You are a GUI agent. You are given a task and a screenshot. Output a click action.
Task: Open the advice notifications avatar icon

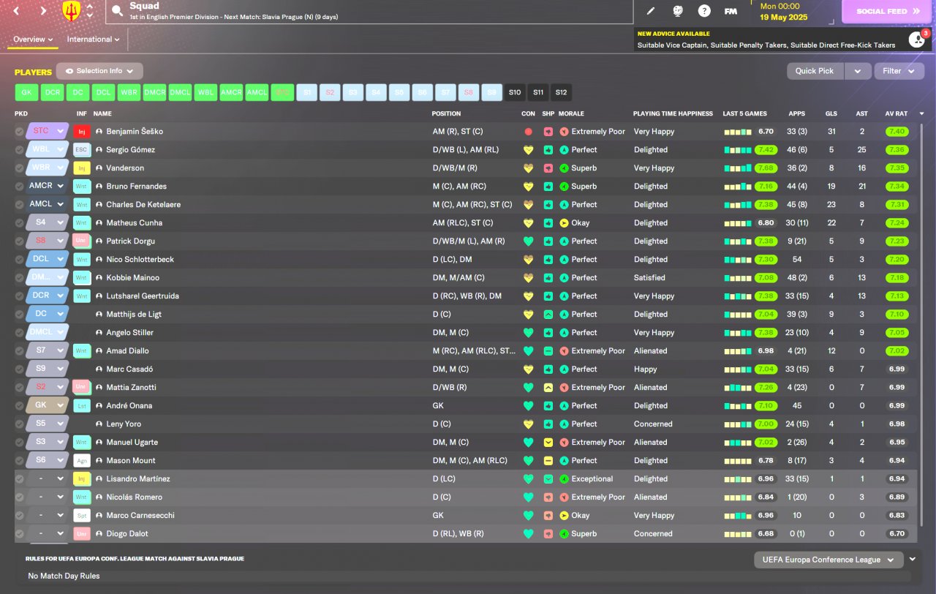pyautogui.click(x=917, y=40)
